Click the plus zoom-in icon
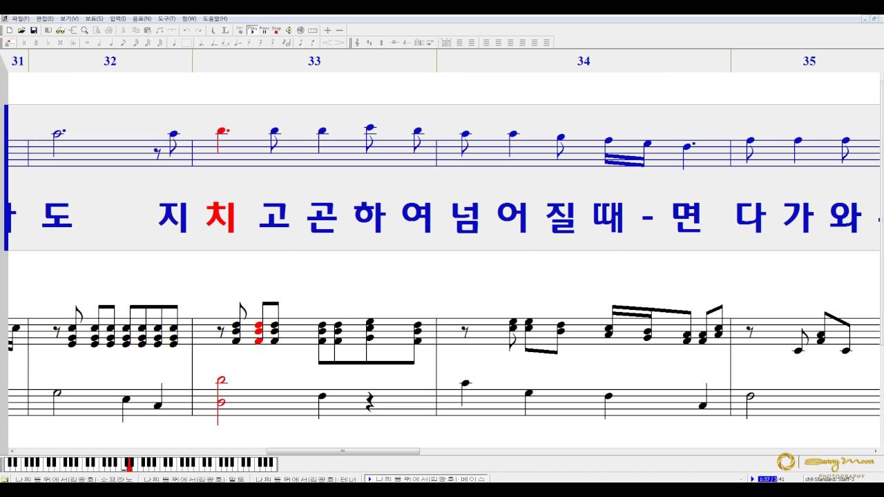 coord(327,30)
